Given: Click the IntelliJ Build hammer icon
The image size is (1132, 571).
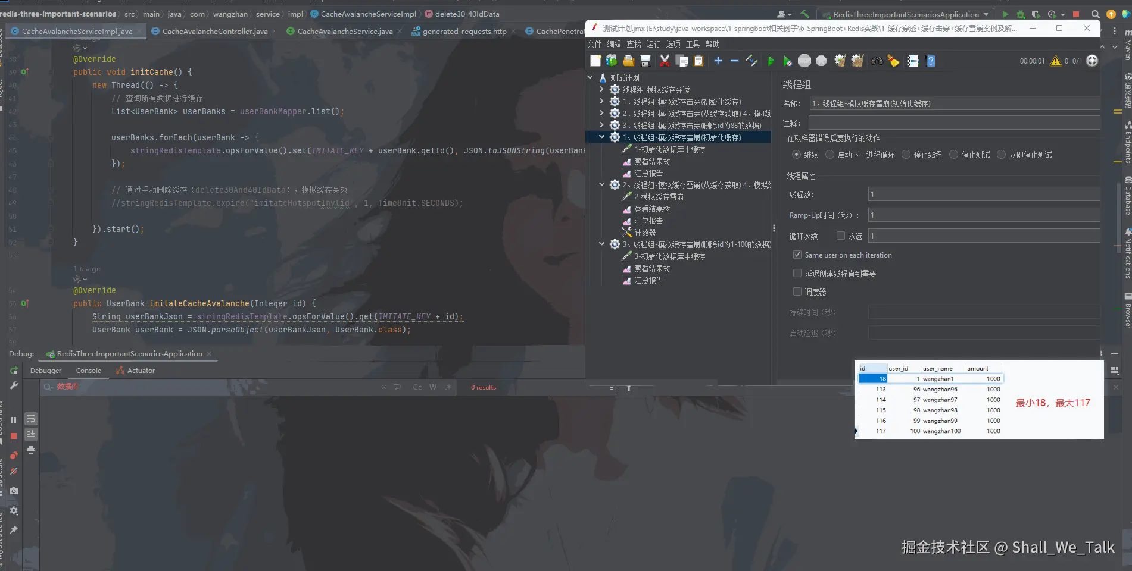Looking at the screenshot, I should [x=804, y=14].
